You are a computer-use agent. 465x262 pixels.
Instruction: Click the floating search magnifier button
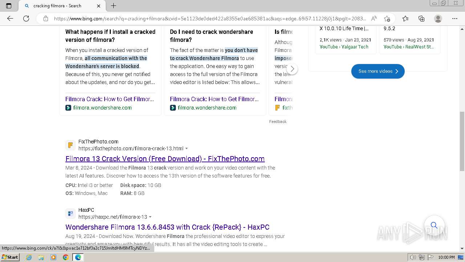434,225
